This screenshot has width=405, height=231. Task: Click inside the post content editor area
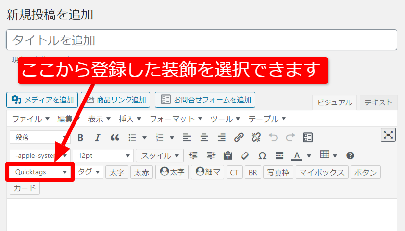coord(202,215)
